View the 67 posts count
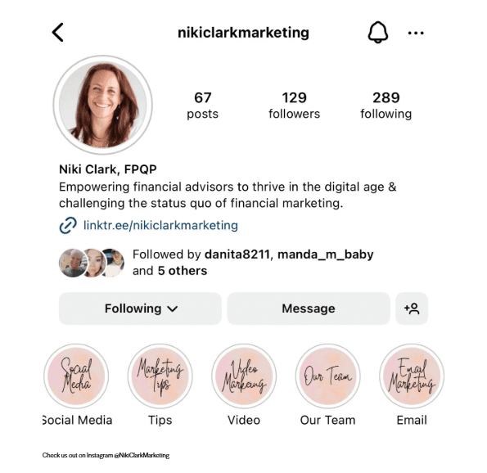 click(202, 106)
